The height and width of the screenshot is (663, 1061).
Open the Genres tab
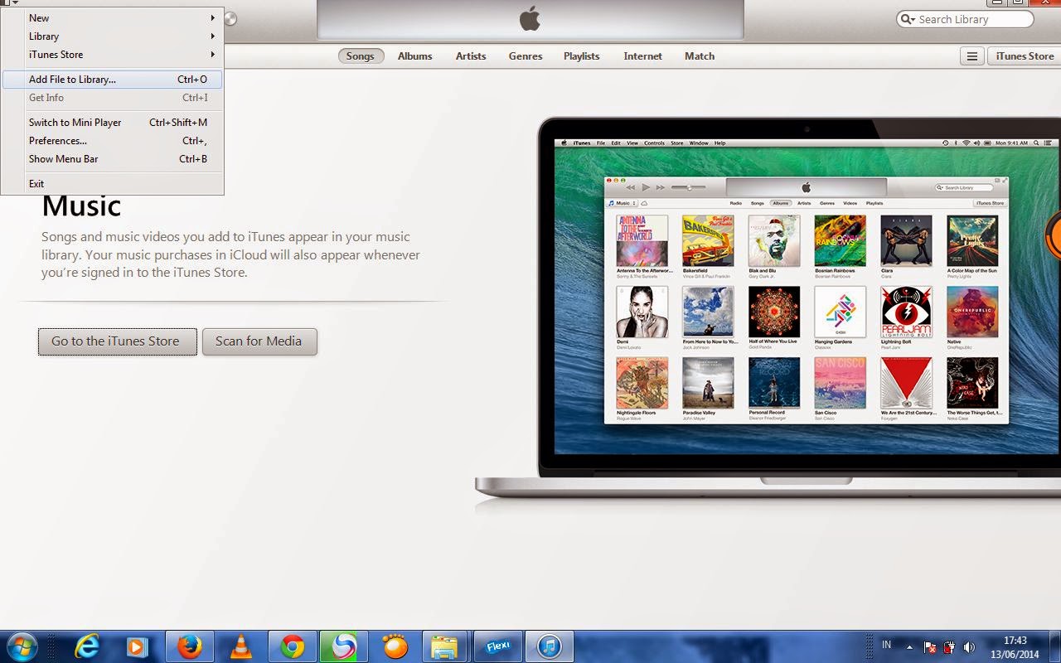tap(526, 56)
